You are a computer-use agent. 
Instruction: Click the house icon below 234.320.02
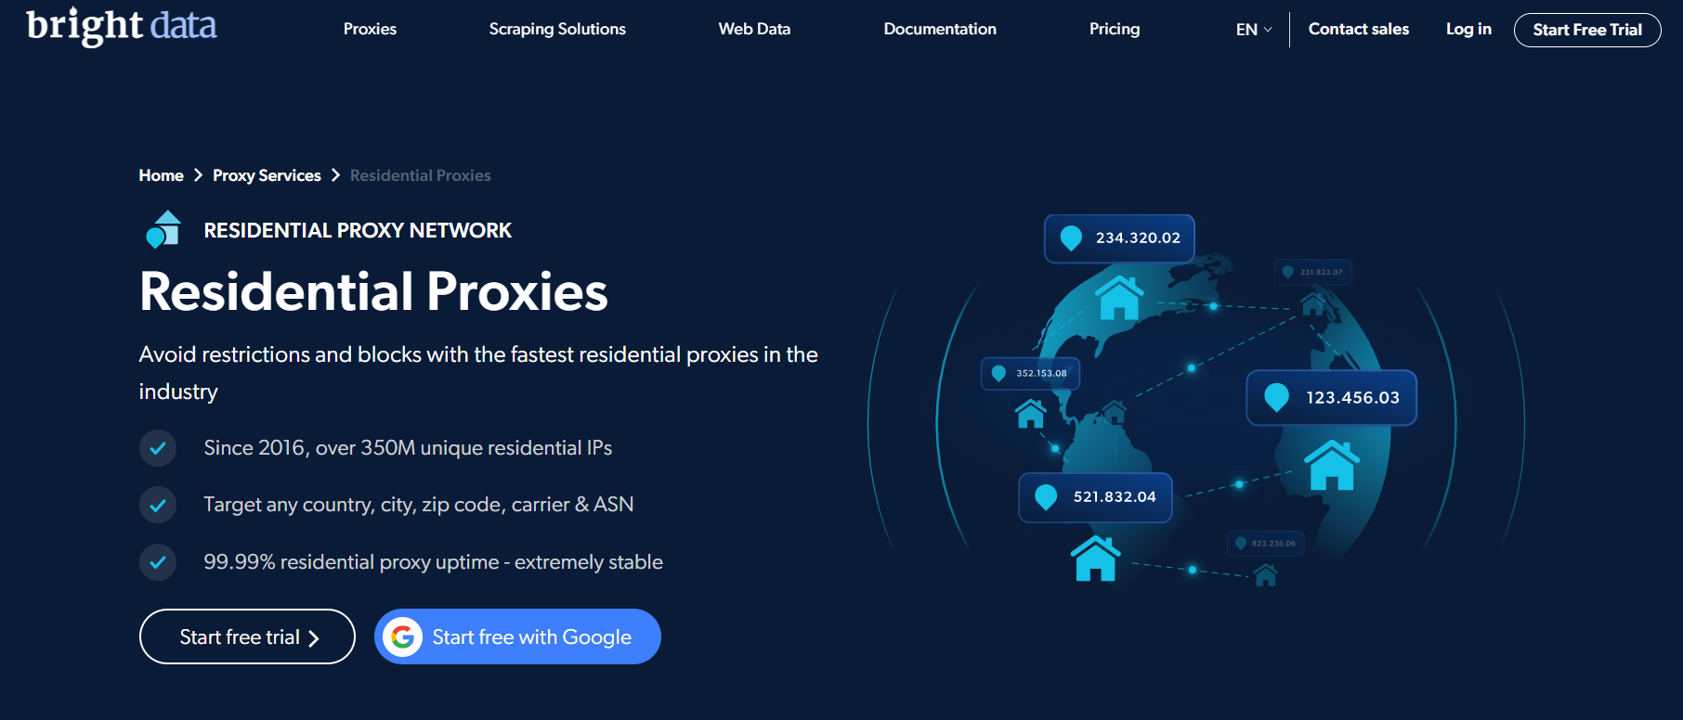(x=1120, y=297)
